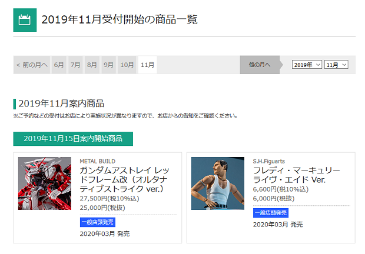Switch to the 6月 tab

[x=59, y=65]
